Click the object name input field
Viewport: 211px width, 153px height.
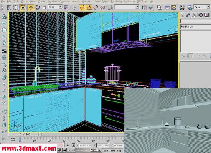pyautogui.click(x=196, y=21)
